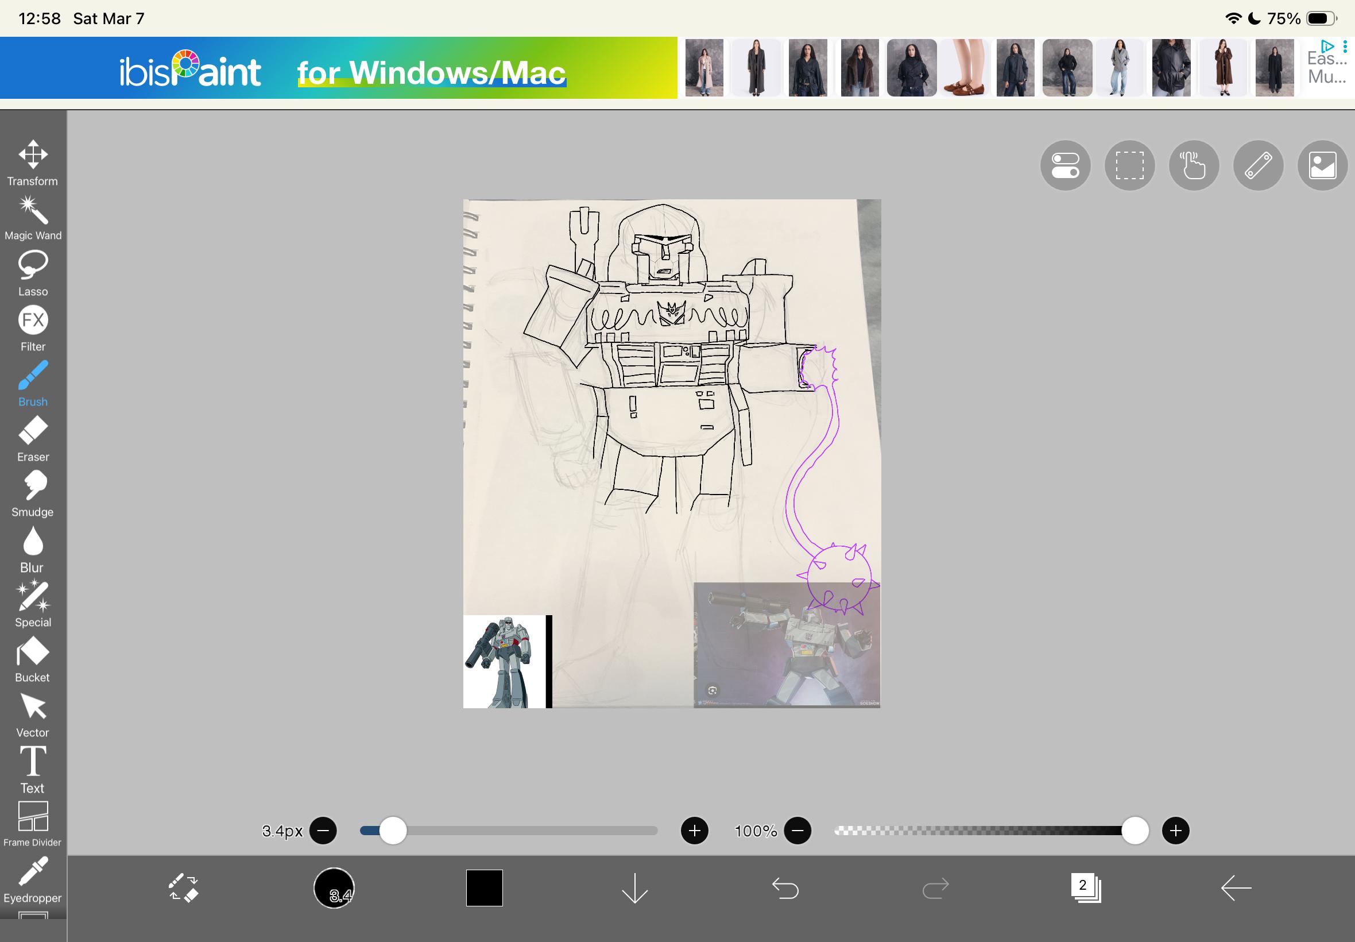Hide the toolbar with the down arrow

[x=635, y=888]
